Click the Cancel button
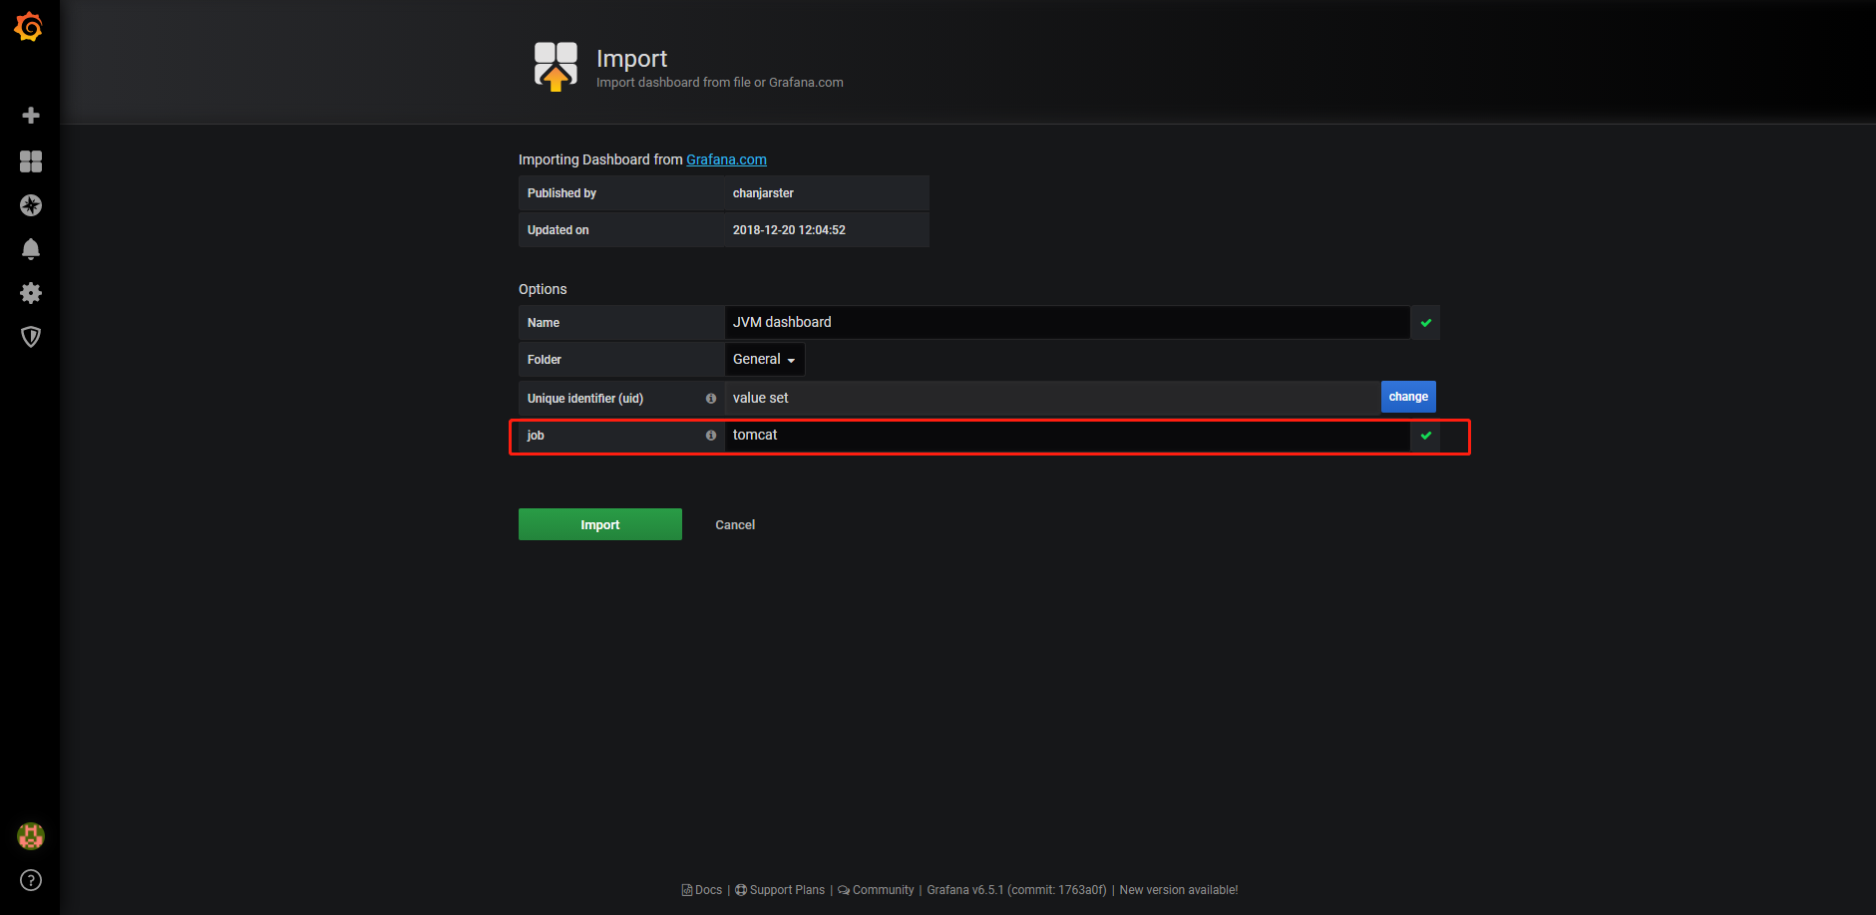This screenshot has width=1876, height=915. pyautogui.click(x=735, y=525)
